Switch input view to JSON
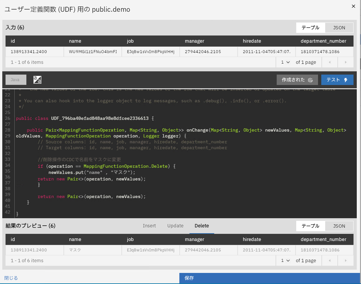Screen dimensions: 361x284 pos(339,28)
